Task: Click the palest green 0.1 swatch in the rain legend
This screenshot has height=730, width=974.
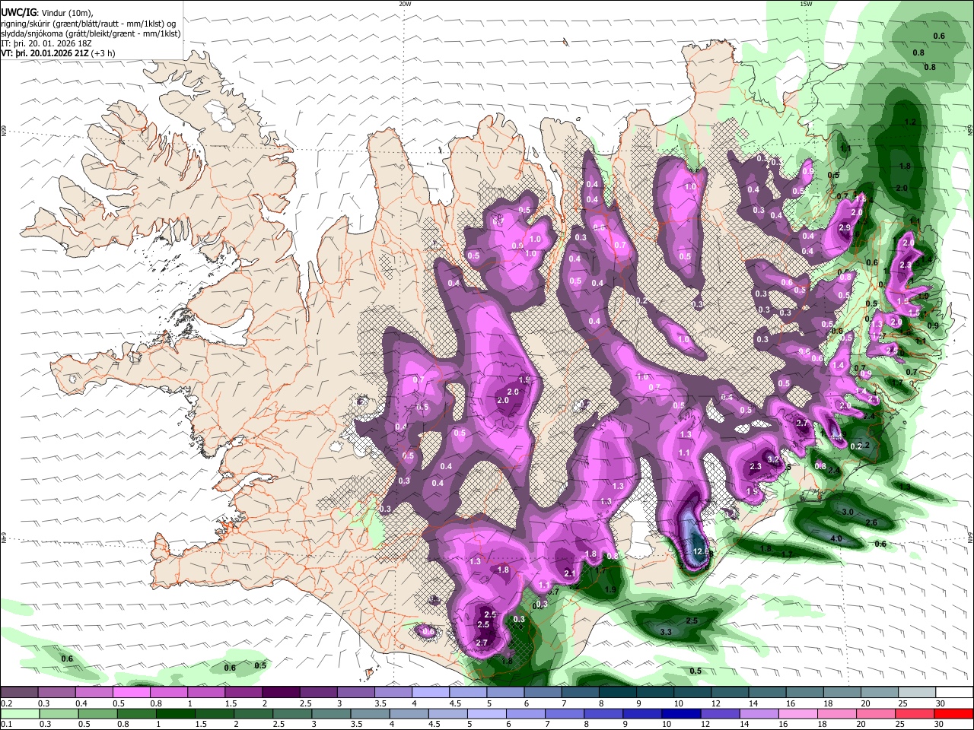Action: point(20,714)
